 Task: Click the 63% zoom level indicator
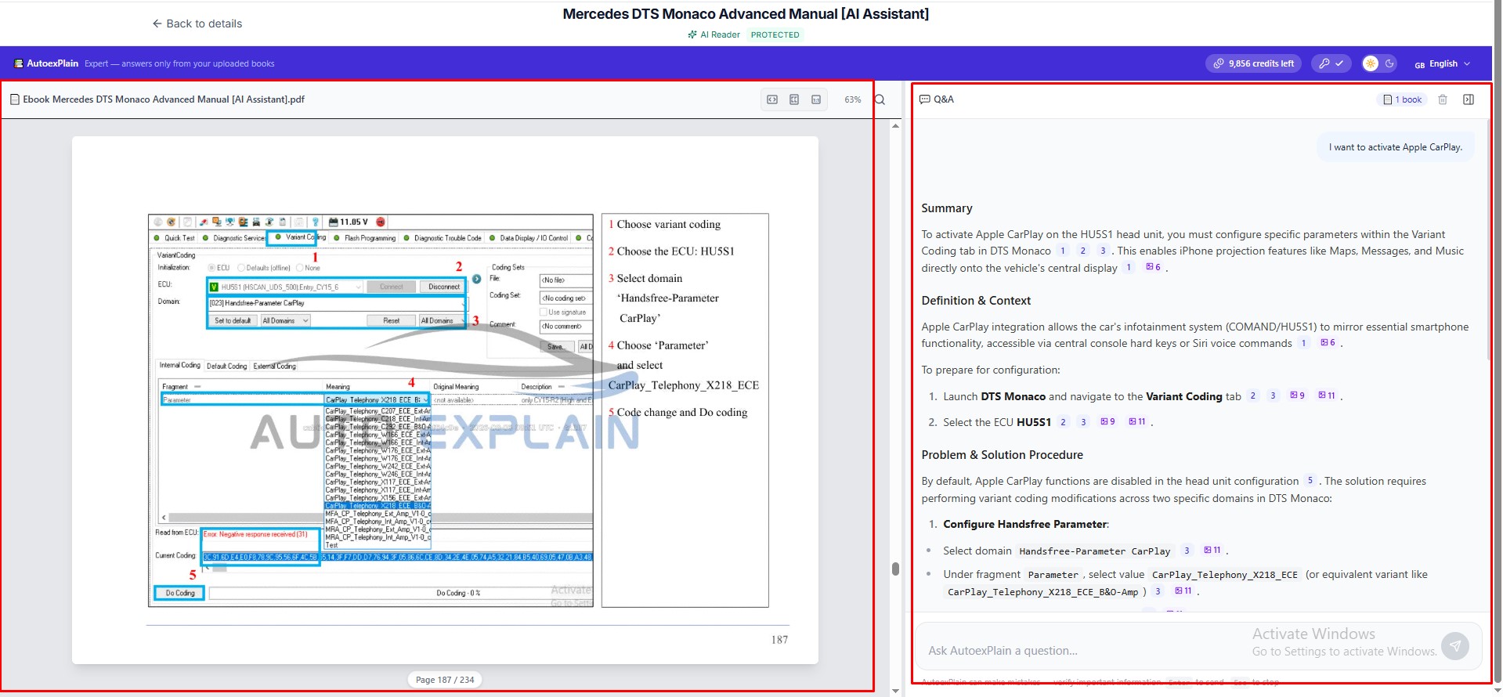tap(852, 99)
